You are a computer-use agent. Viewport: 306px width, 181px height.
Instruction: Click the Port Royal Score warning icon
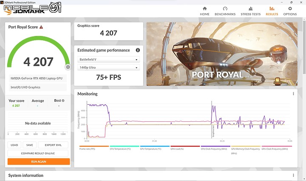[41, 27]
